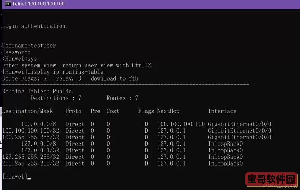Click 'InLoopBack0' in the 127.0.0.0/8 row
Screen dimensions: 300x190
[x=225, y=144]
